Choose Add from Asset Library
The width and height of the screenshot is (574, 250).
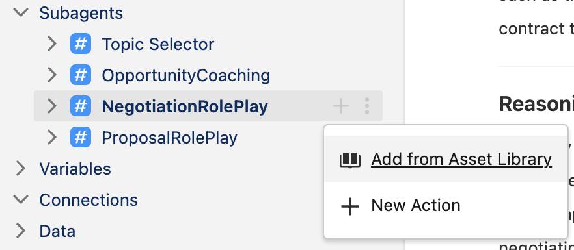[446, 159]
